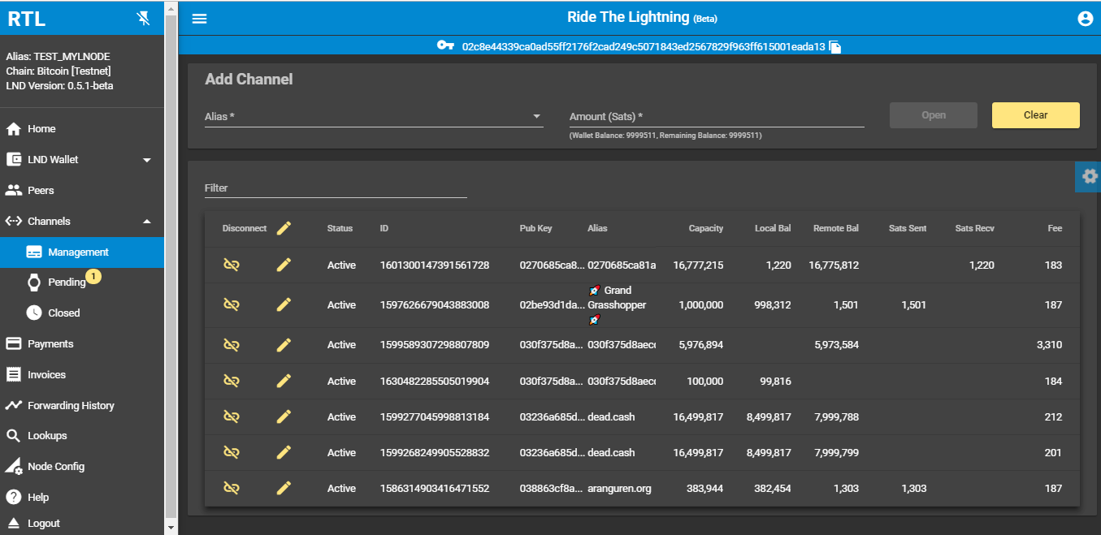Sort by Fee column header
This screenshot has height=535, width=1101.
[x=1055, y=228]
